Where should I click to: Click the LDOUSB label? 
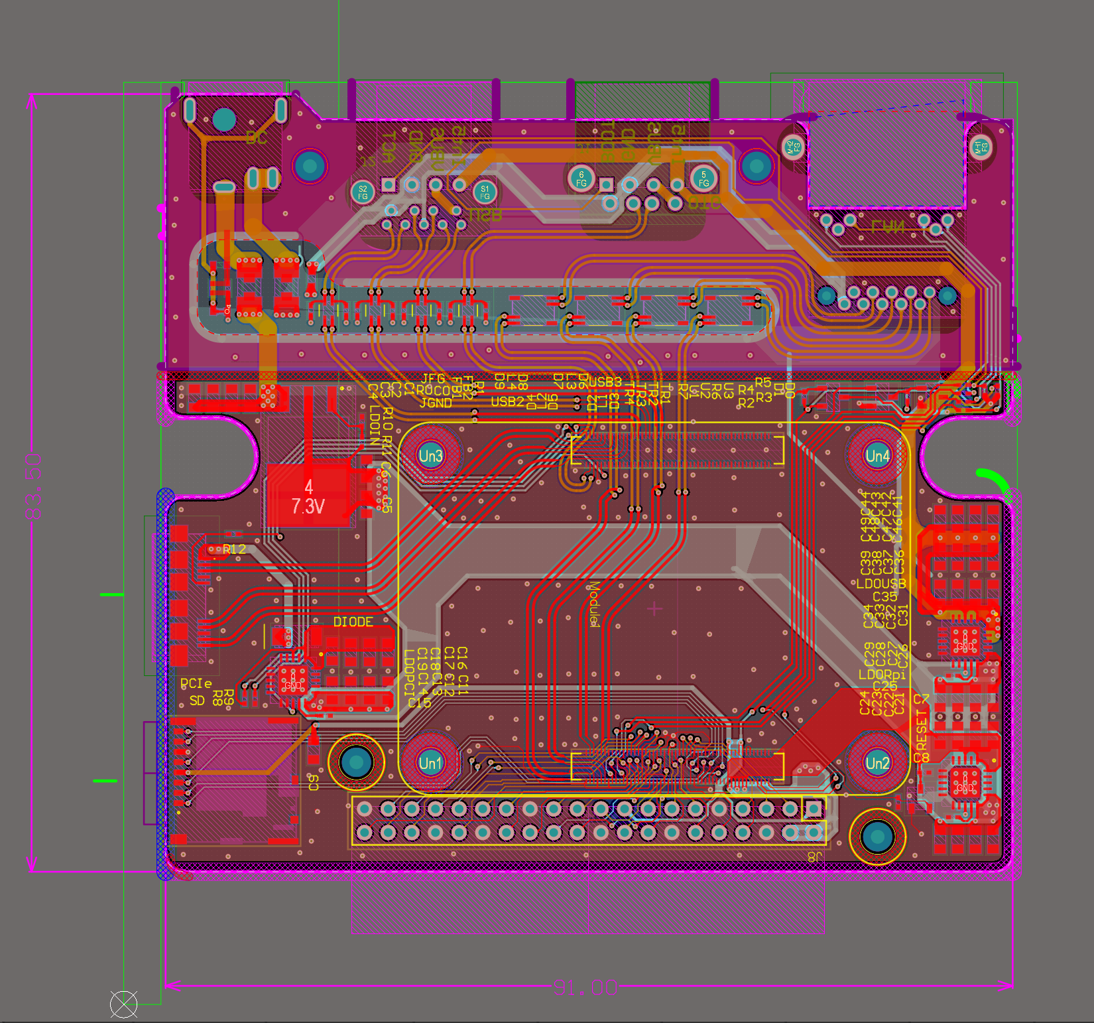click(881, 584)
